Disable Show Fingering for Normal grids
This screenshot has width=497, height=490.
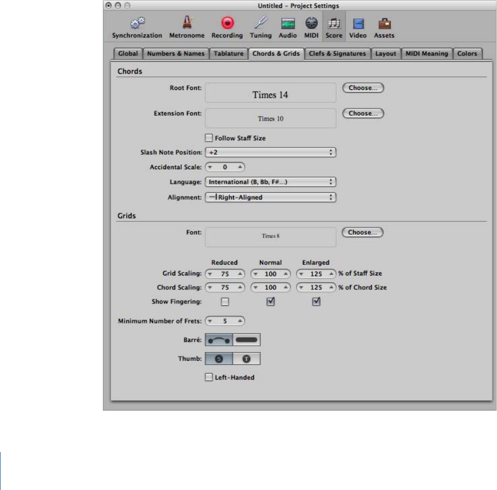tap(271, 302)
